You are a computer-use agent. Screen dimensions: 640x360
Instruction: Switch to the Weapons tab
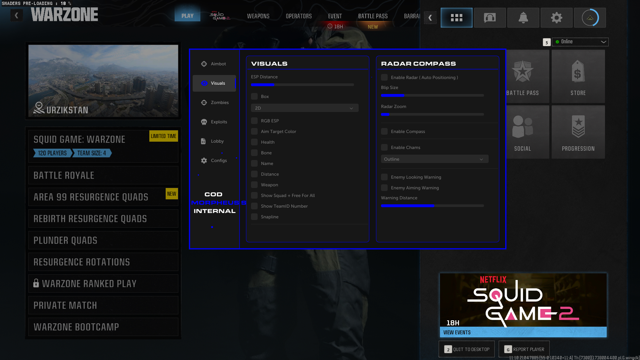[x=258, y=16]
